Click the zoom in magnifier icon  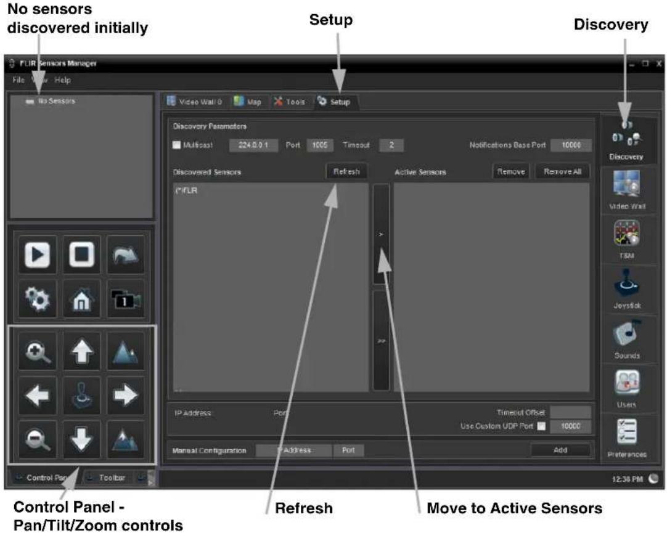38,351
